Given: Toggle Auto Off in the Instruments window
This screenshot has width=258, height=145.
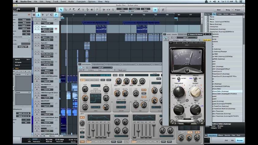Looking at the screenshot, I should [x=82, y=70].
